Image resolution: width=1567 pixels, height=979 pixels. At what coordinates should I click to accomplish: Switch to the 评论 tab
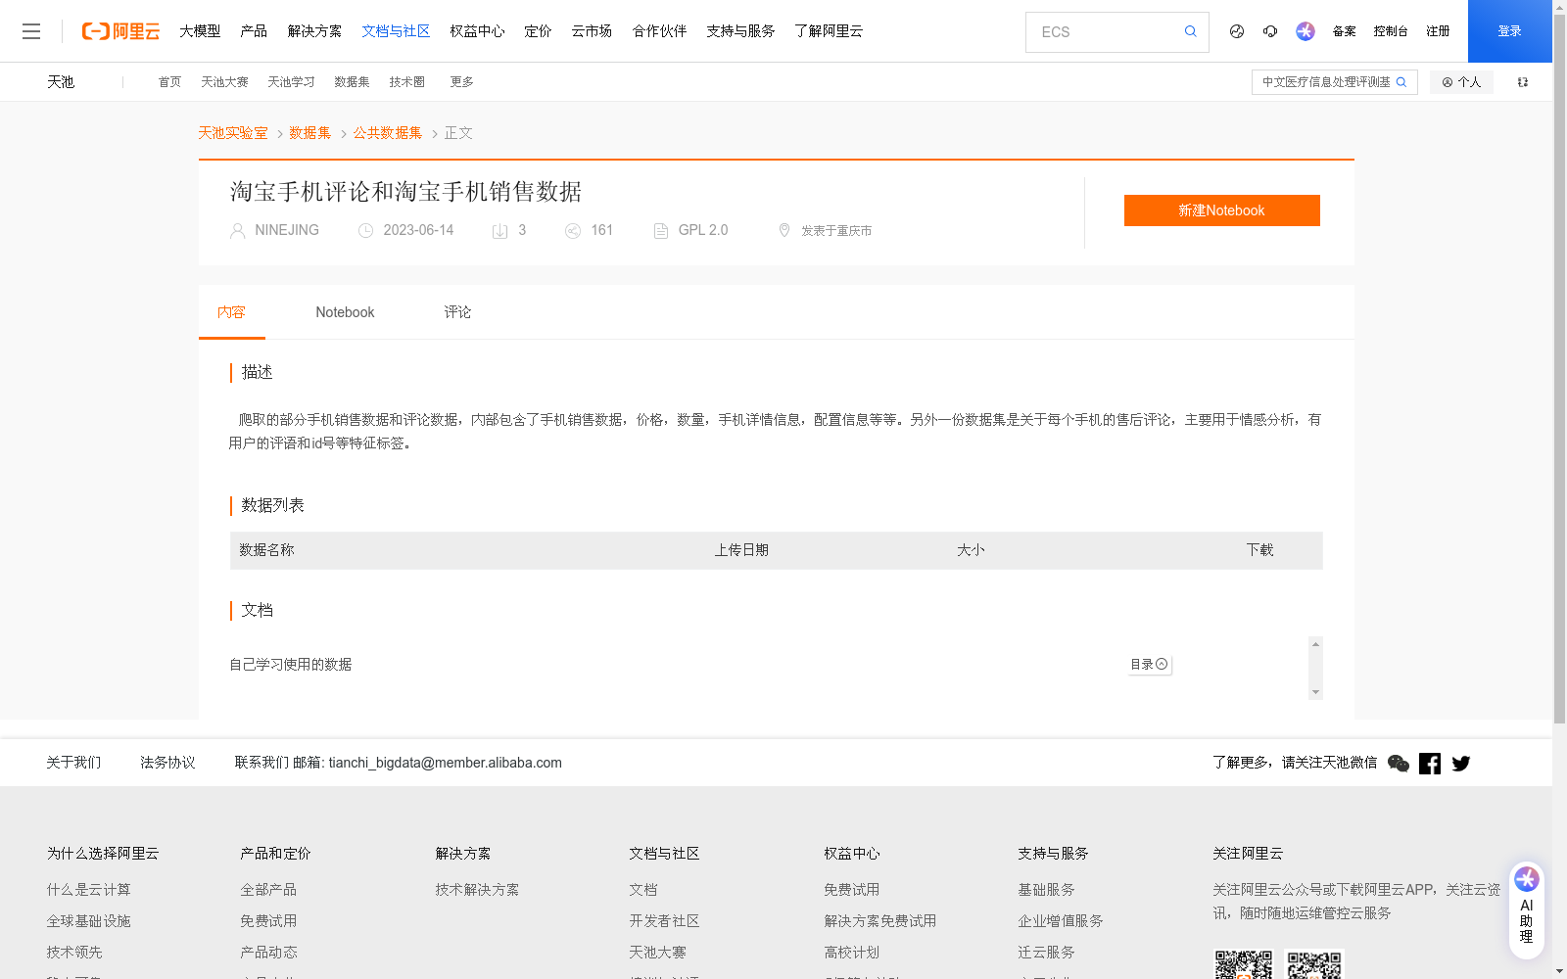pos(457,312)
